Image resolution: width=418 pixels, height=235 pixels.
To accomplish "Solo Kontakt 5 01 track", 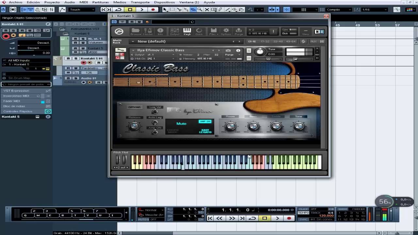I will [75, 58].
